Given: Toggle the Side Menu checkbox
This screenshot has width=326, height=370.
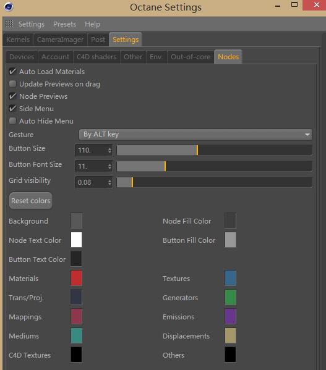Looking at the screenshot, I should (x=12, y=109).
